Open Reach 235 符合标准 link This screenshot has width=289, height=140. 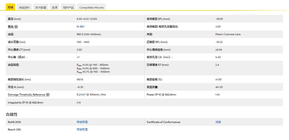pos(82,129)
